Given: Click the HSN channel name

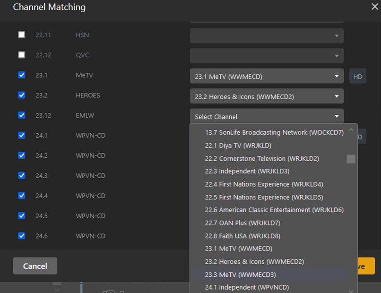Looking at the screenshot, I should (x=82, y=35).
